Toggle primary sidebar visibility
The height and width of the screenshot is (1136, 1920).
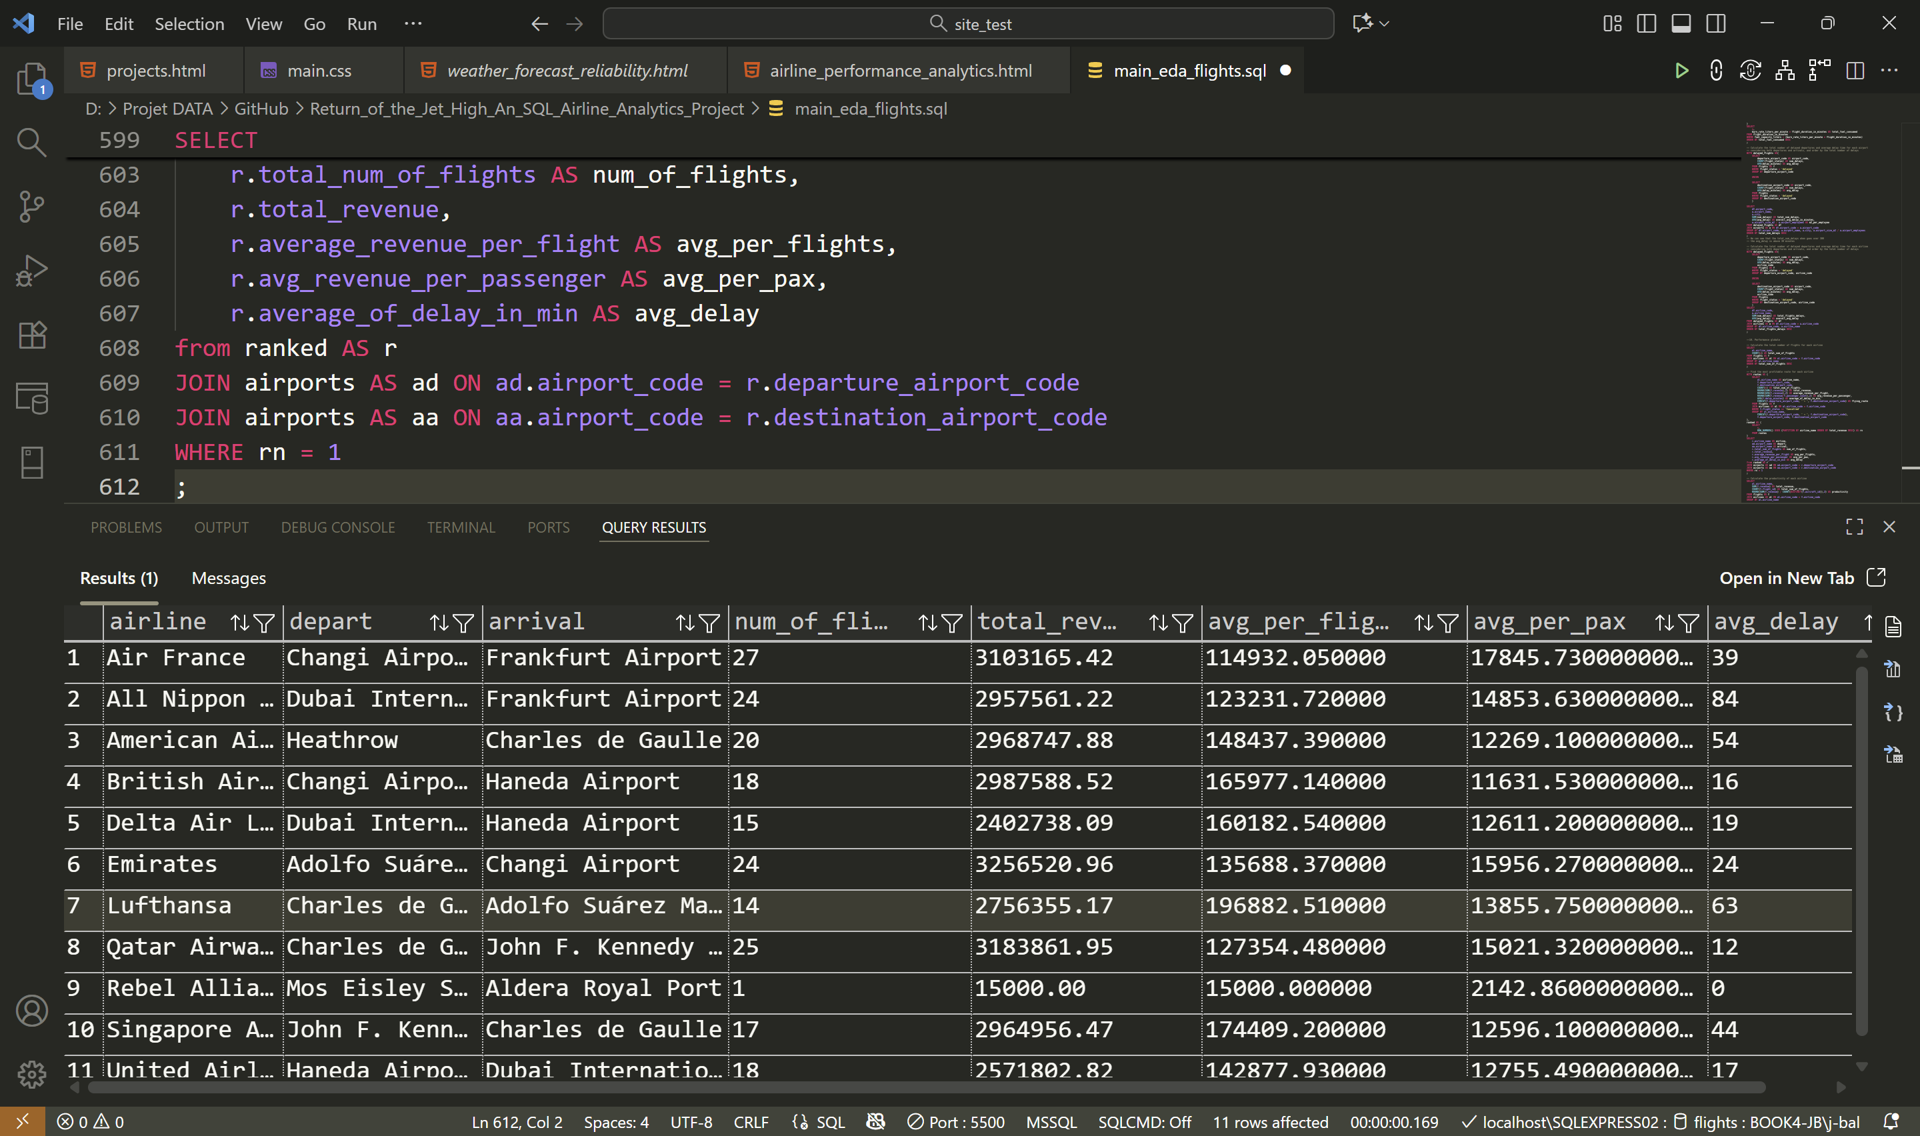click(x=1646, y=24)
